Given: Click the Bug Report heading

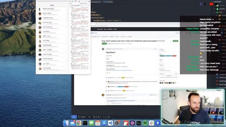Looking at the screenshot, I should [x=111, y=53].
